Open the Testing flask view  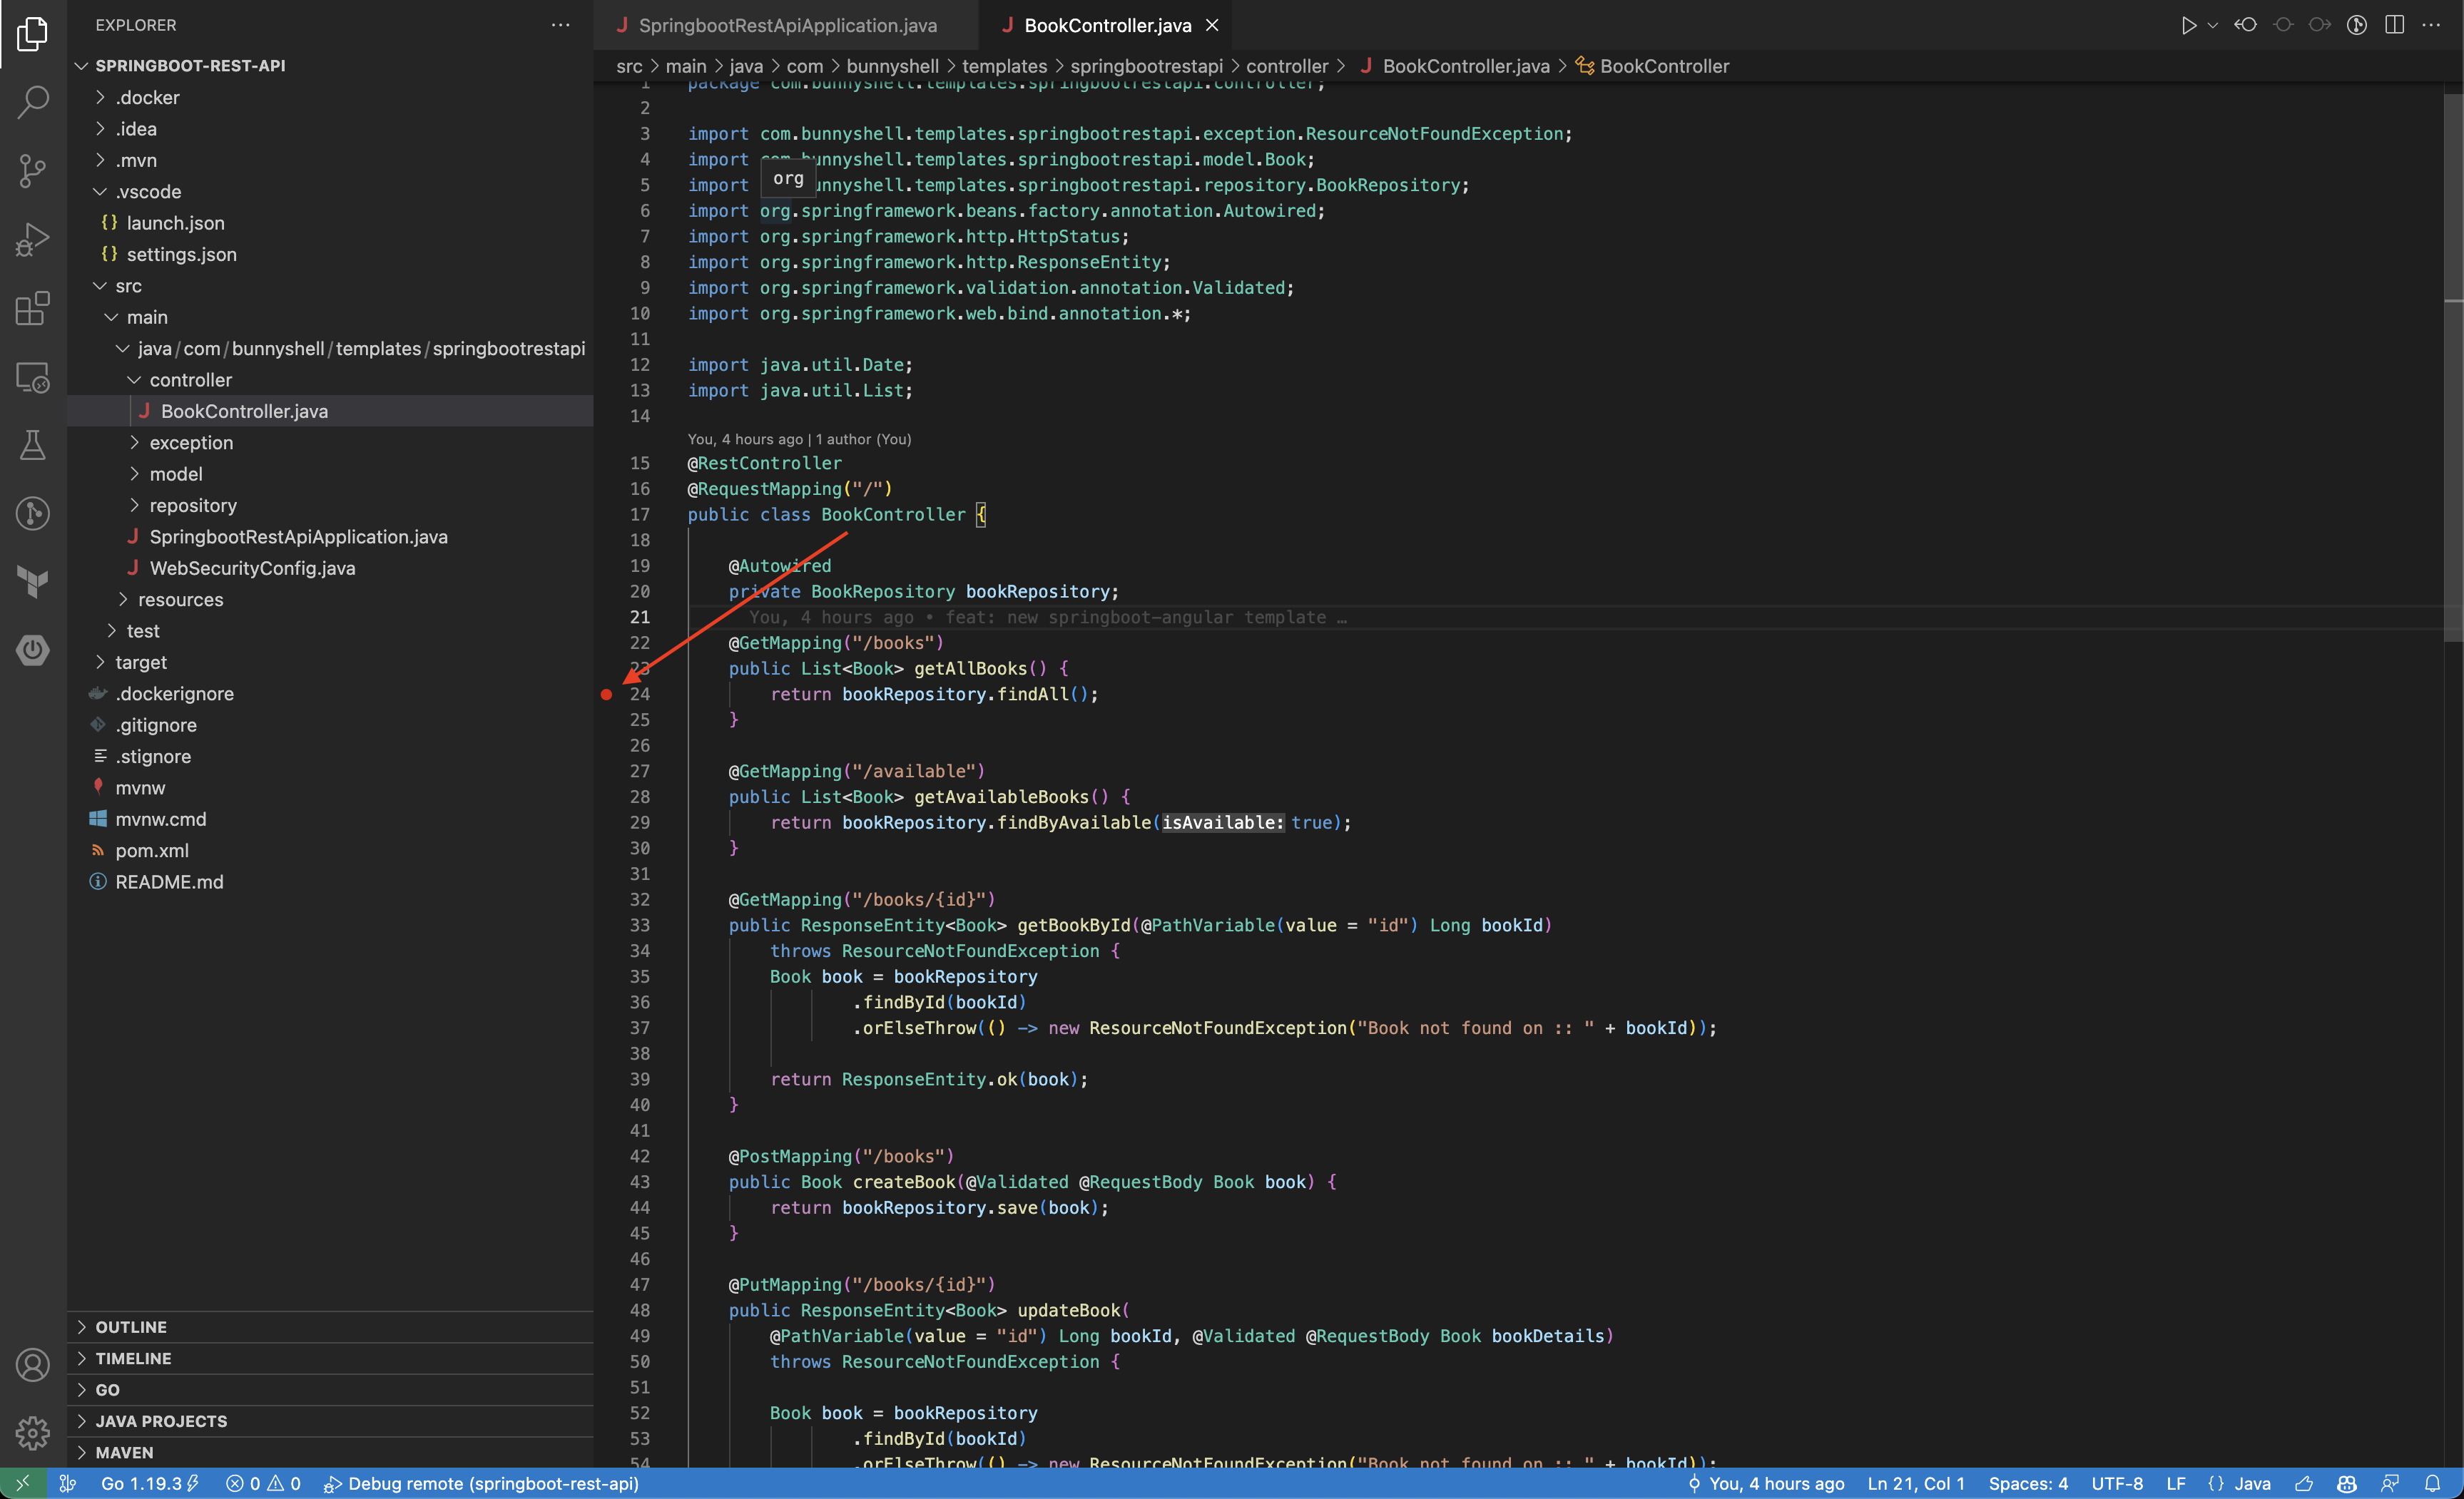click(x=33, y=445)
